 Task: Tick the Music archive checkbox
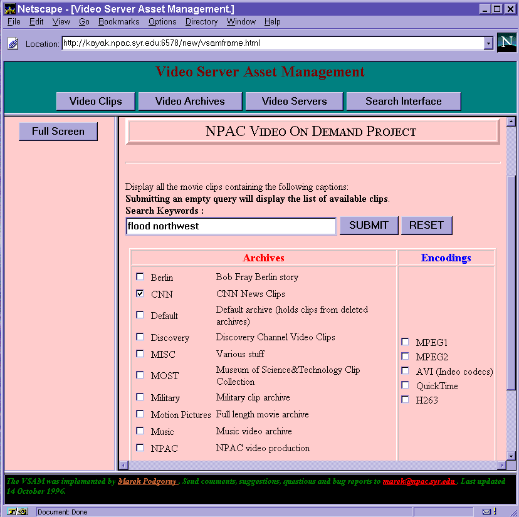[140, 431]
